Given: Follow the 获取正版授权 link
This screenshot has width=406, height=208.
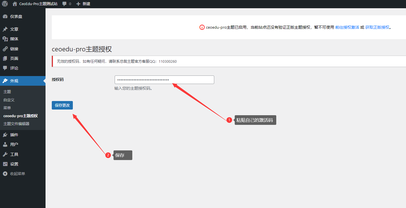Looking at the screenshot, I should [377, 28].
